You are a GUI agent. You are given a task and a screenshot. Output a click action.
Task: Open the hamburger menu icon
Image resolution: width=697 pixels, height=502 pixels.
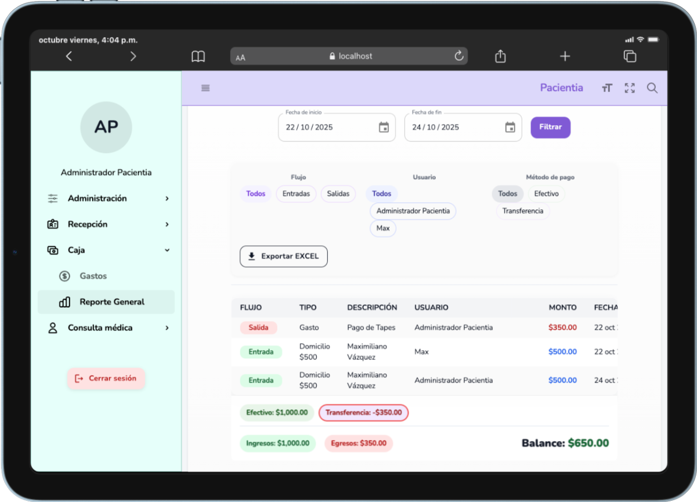point(205,88)
